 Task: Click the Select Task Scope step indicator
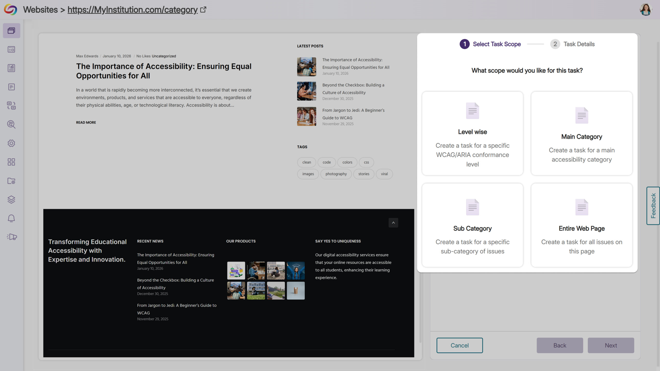[491, 44]
